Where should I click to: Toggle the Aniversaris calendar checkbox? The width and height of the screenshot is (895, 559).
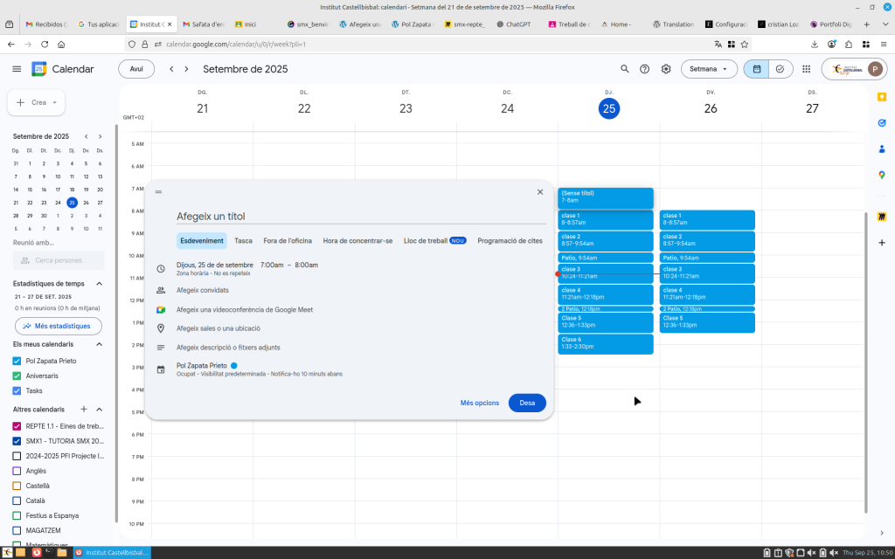coord(17,376)
